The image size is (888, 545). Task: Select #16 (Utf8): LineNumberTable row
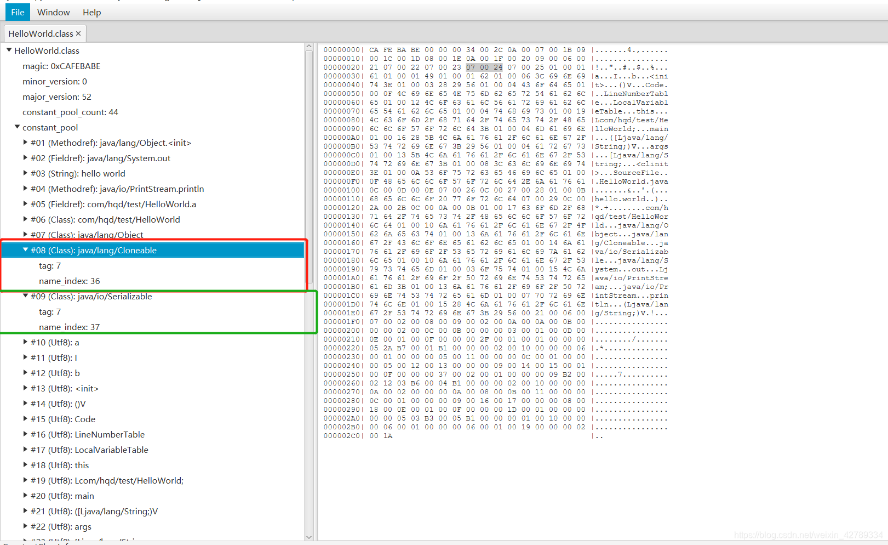pos(152,434)
